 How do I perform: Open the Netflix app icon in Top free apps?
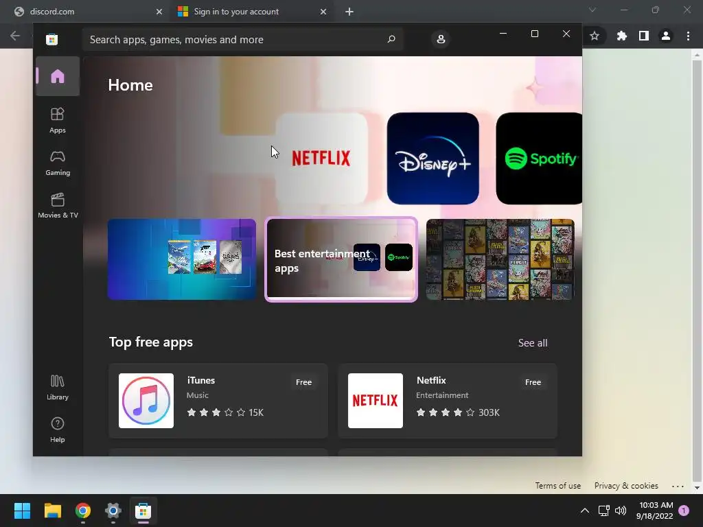point(376,401)
